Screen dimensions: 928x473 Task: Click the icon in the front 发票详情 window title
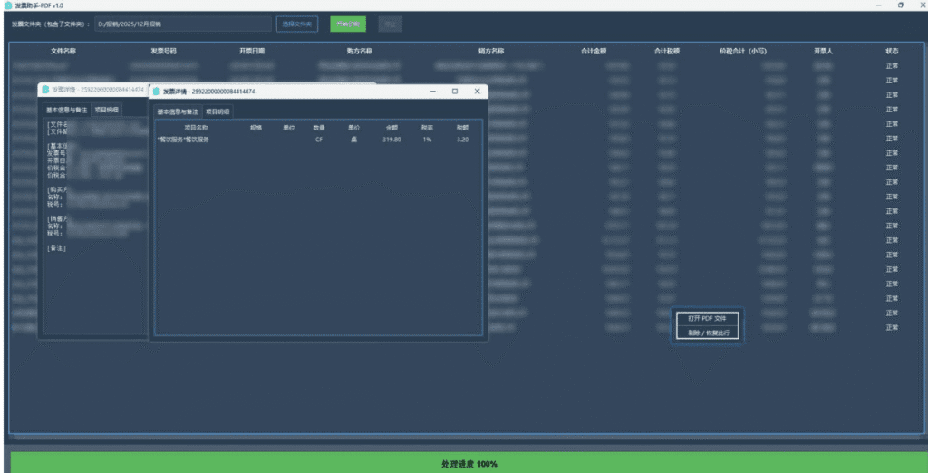tap(157, 92)
